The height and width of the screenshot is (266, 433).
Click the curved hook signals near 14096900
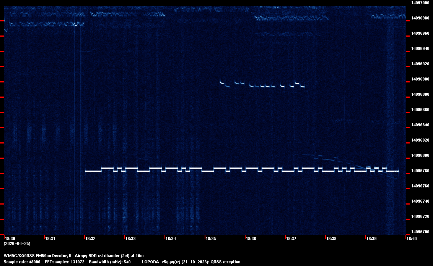pyautogui.click(x=262, y=84)
